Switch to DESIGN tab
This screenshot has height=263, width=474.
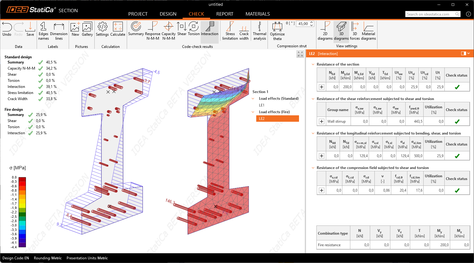click(168, 14)
